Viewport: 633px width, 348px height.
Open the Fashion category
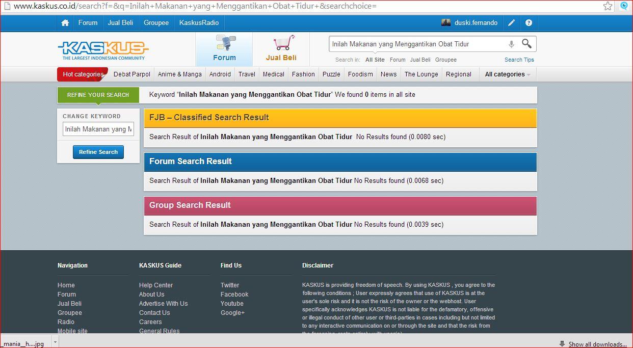point(303,74)
